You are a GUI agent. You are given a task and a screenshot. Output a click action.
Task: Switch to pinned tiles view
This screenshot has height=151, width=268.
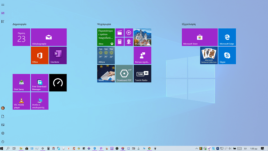pyautogui.click(x=3, y=13)
